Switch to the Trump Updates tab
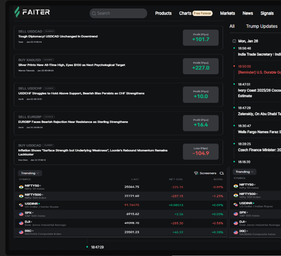Image resolution: width=281 pixels, height=256 pixels. (x=261, y=26)
